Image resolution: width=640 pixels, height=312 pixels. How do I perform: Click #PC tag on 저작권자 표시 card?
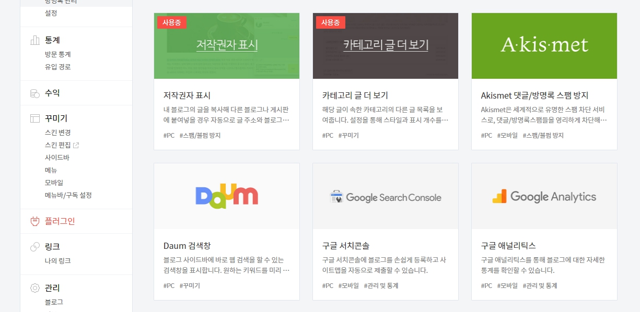pos(169,136)
